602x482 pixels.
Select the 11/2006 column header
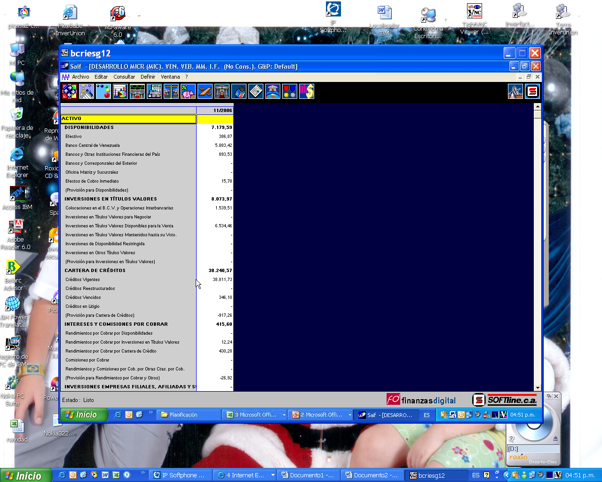(x=215, y=110)
